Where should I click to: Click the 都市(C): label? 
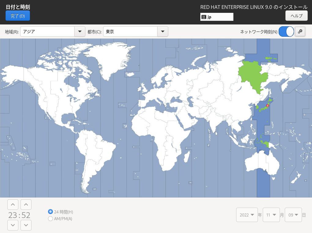click(x=95, y=32)
